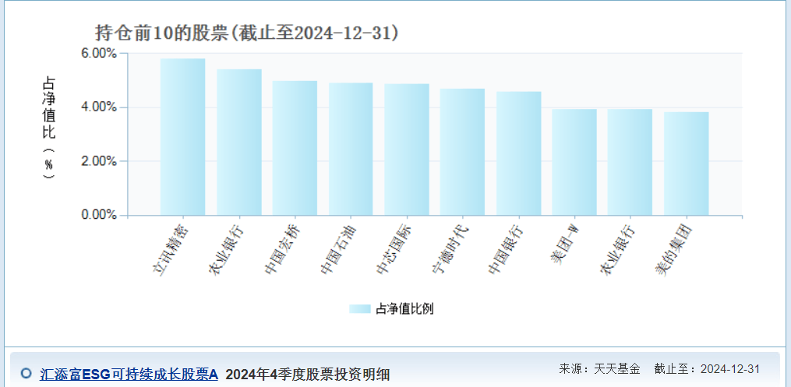Select the 中芯国际 bar in the chart
791x387 pixels.
(x=407, y=150)
